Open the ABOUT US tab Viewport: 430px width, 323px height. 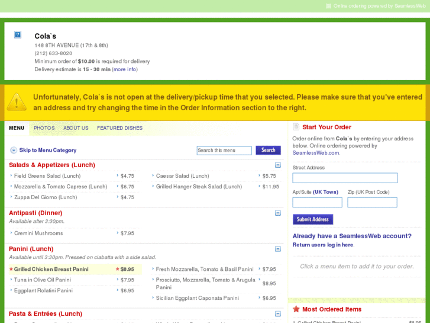point(76,128)
